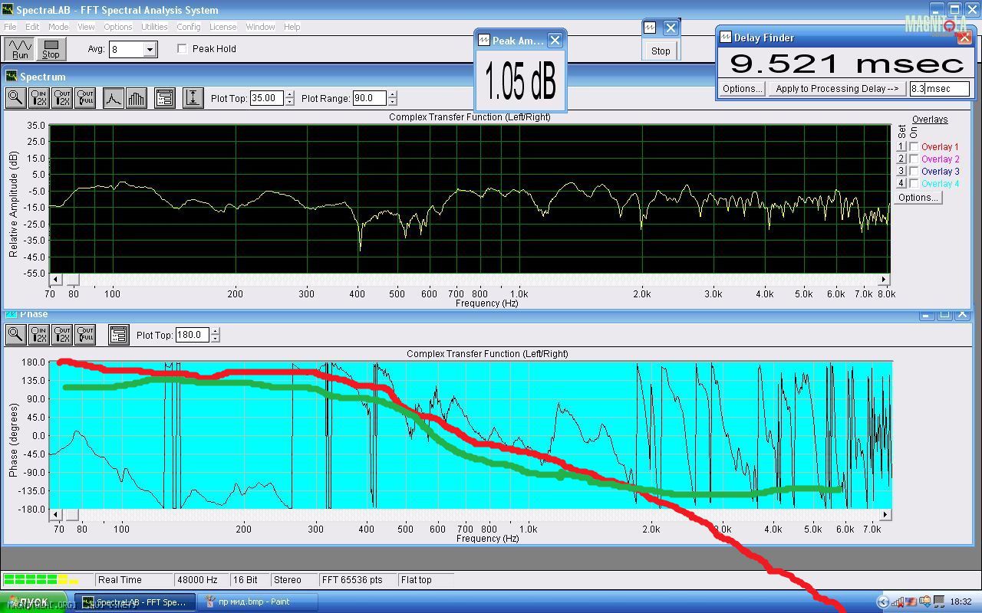Show hidden tray icons arrow
Screen dimensions: 982x613
point(883,602)
